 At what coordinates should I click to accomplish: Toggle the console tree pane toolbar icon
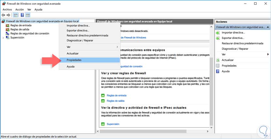click(x=16, y=15)
